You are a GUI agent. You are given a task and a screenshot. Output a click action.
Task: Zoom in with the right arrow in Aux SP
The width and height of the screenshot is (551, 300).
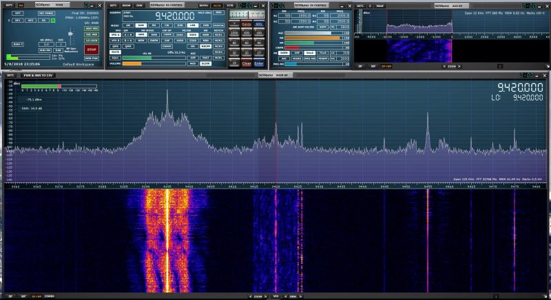(x=459, y=66)
